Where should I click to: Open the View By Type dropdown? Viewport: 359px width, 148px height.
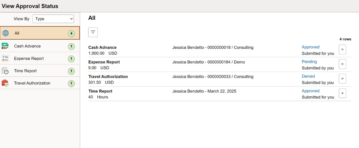coord(53,19)
